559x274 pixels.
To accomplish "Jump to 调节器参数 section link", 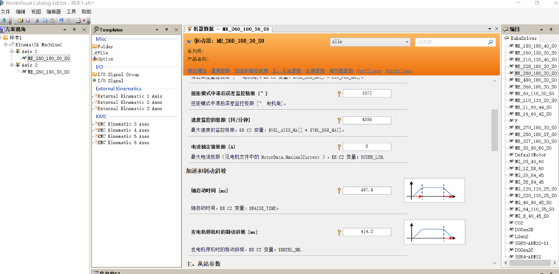I will [341, 71].
